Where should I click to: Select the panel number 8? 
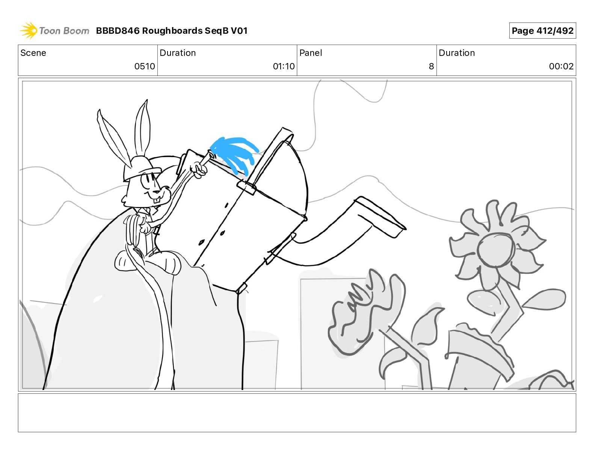pos(431,66)
